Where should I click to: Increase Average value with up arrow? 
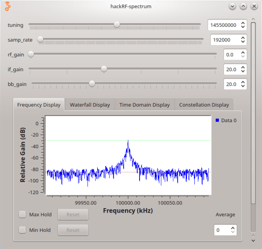click(232, 228)
